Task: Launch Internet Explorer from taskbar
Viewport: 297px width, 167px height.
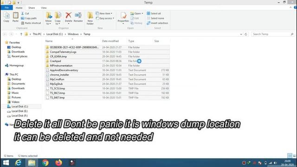Action: 18,163
